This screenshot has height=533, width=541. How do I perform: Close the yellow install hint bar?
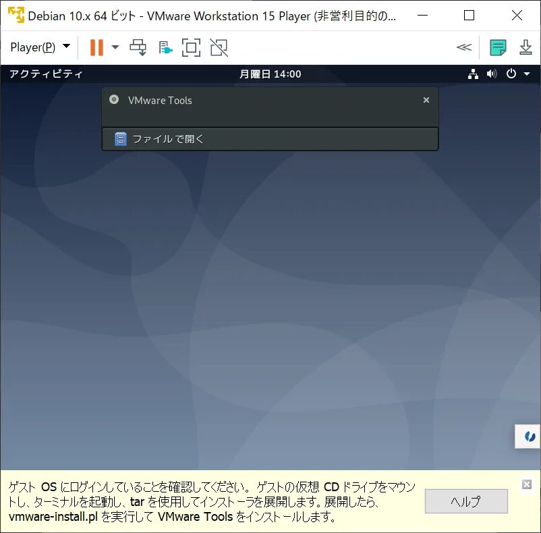pyautogui.click(x=527, y=484)
